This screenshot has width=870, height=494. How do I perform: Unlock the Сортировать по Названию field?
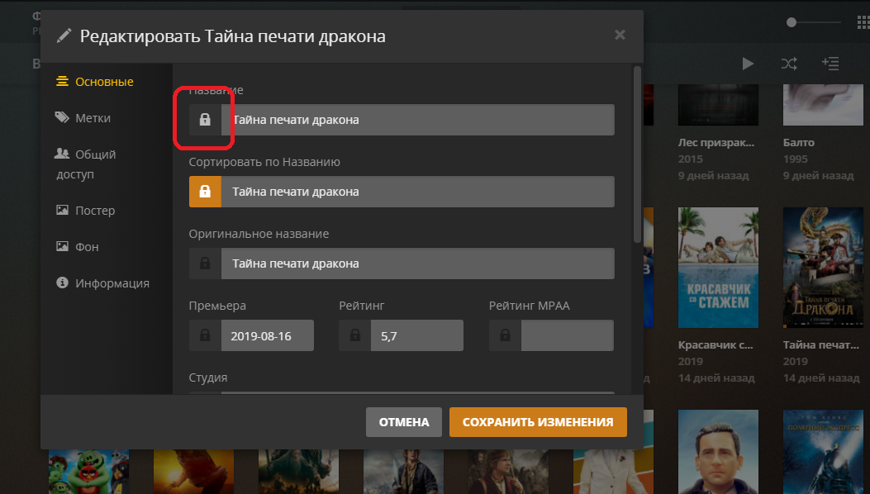(x=205, y=192)
